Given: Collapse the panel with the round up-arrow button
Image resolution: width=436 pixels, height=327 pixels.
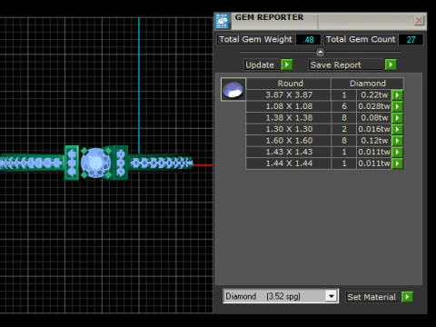Looking at the screenshot, I should pos(320,52).
